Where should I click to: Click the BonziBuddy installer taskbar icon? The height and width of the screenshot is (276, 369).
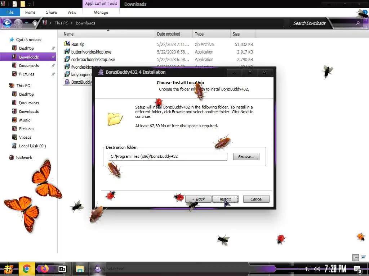98,269
